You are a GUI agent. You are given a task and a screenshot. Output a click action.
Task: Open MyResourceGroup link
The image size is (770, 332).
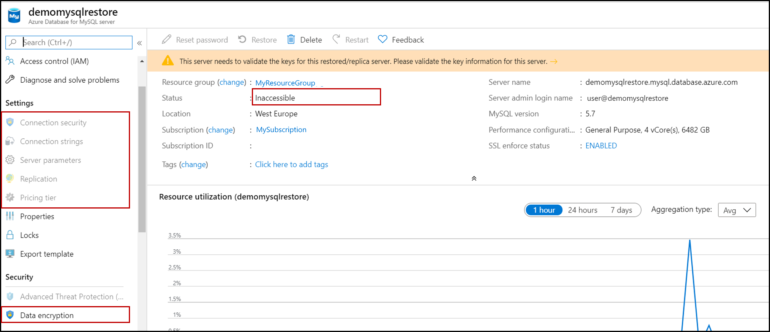pyautogui.click(x=285, y=83)
